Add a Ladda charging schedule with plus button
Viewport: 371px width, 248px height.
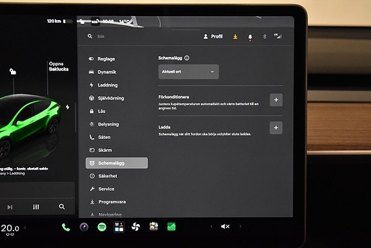click(276, 128)
